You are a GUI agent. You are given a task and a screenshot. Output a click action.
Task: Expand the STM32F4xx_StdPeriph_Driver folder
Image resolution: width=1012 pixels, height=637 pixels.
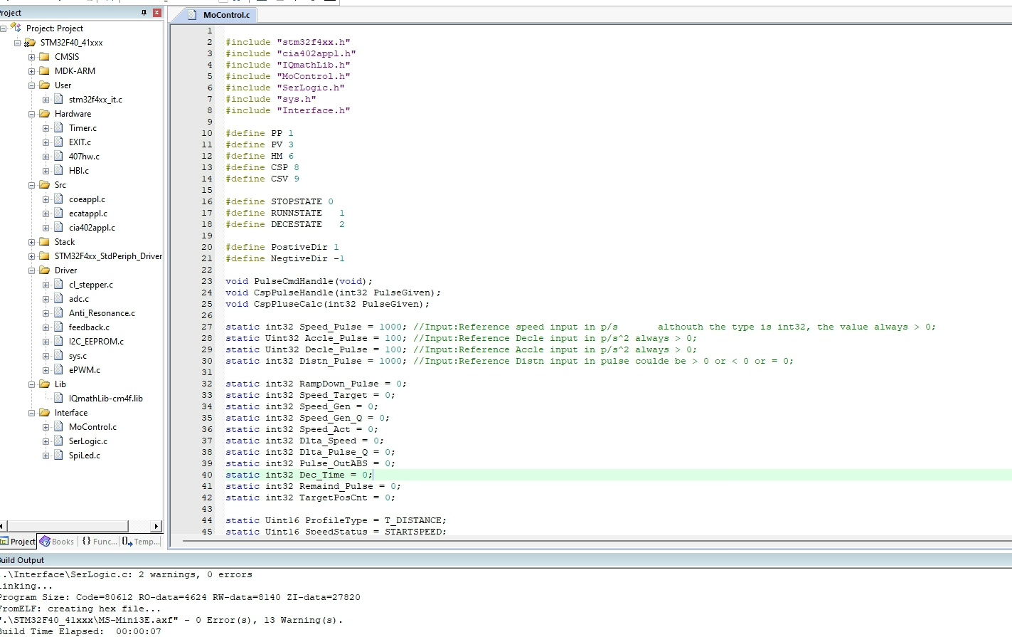[32, 256]
